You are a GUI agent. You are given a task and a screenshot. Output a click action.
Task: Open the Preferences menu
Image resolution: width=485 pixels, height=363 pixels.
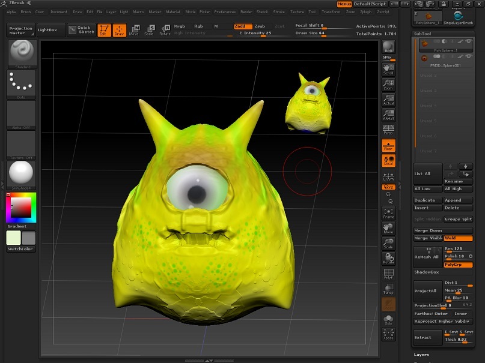pos(225,12)
